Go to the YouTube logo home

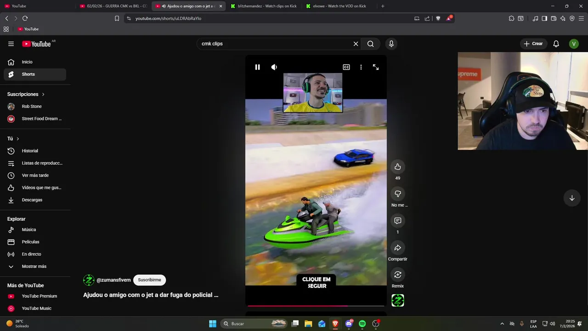[36, 44]
